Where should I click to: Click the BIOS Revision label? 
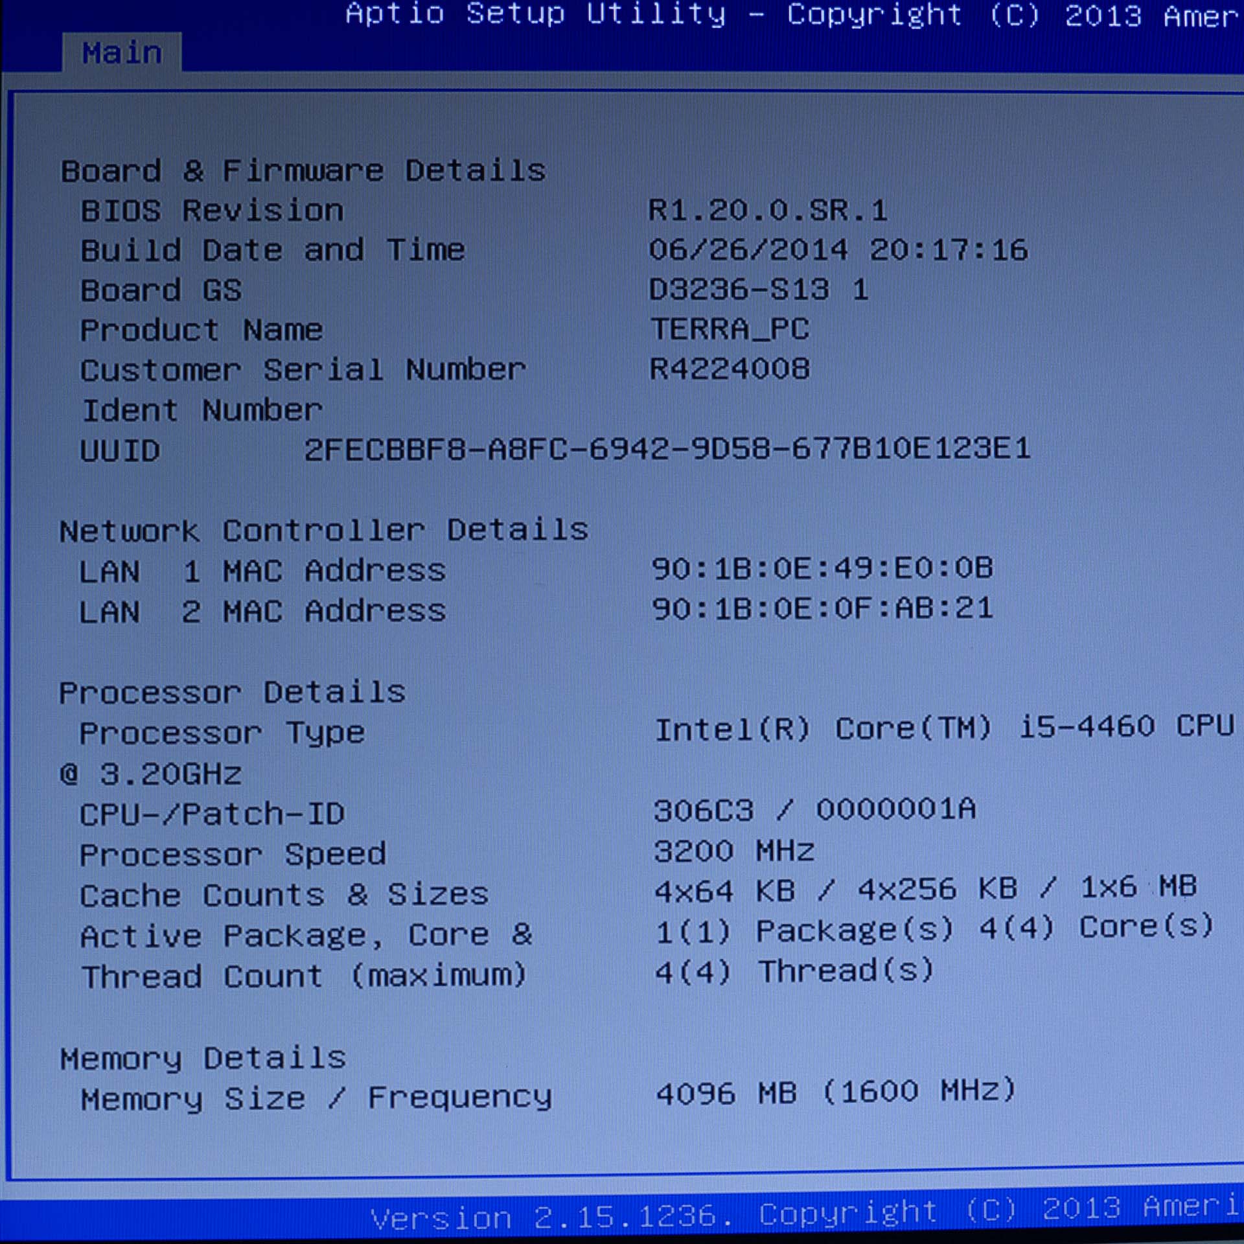tap(212, 211)
